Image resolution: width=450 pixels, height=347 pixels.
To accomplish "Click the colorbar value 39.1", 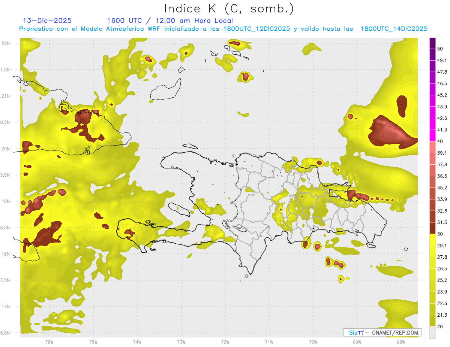I will click(442, 153).
